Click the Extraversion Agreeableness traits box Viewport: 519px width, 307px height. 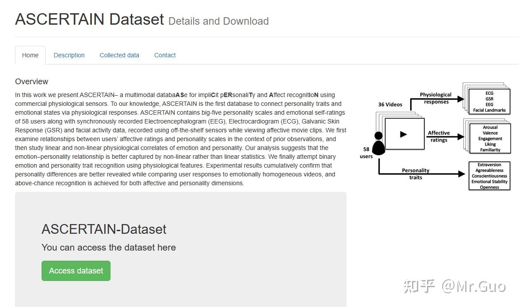pyautogui.click(x=489, y=176)
